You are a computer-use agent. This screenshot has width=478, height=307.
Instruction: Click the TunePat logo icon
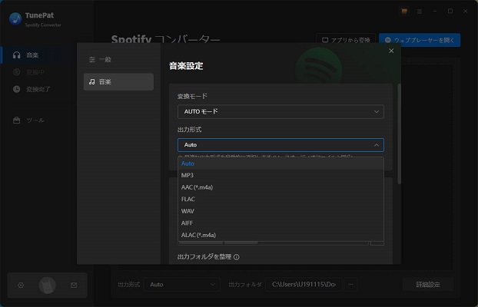click(x=15, y=18)
